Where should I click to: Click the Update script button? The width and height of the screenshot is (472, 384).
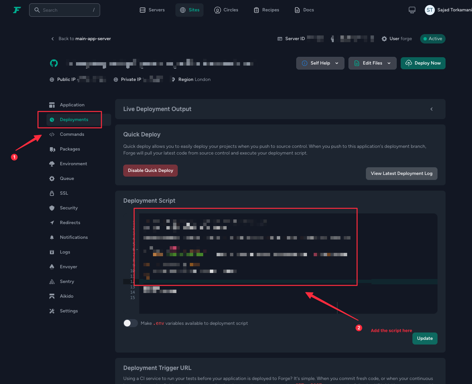pyautogui.click(x=425, y=339)
